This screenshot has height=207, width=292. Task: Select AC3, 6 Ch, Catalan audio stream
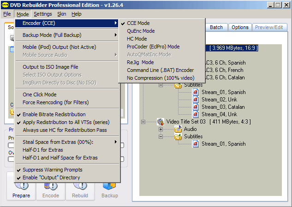click(225, 77)
